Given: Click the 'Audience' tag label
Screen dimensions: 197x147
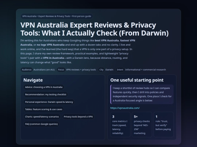Looking at the screenshot, I should click(27, 70).
